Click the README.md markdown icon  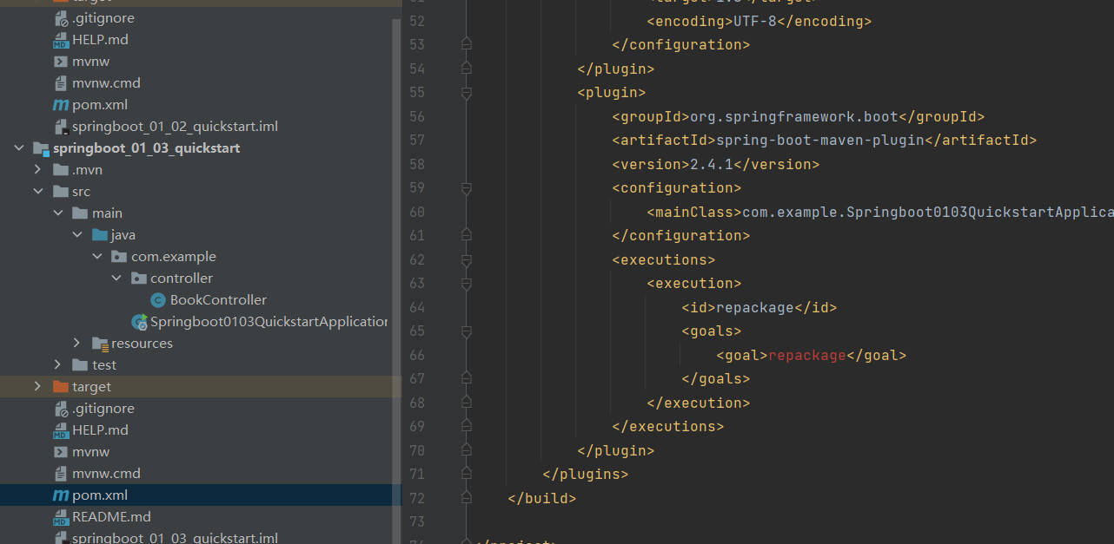pos(61,517)
